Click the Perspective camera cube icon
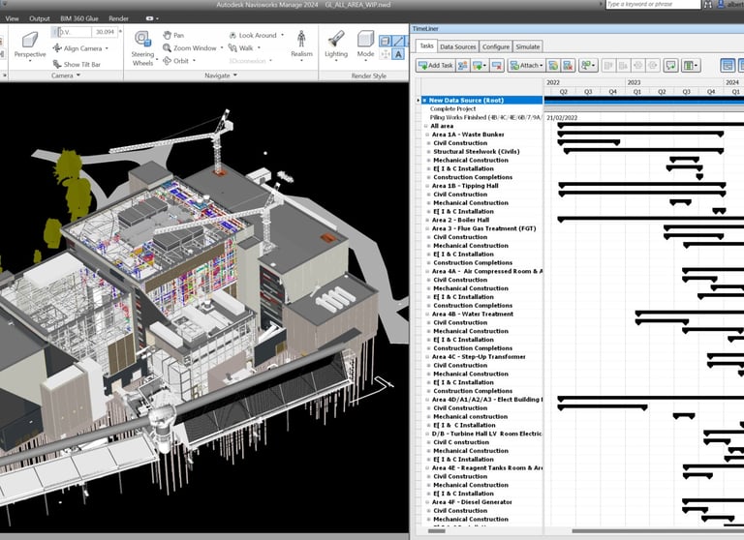 pyautogui.click(x=29, y=41)
